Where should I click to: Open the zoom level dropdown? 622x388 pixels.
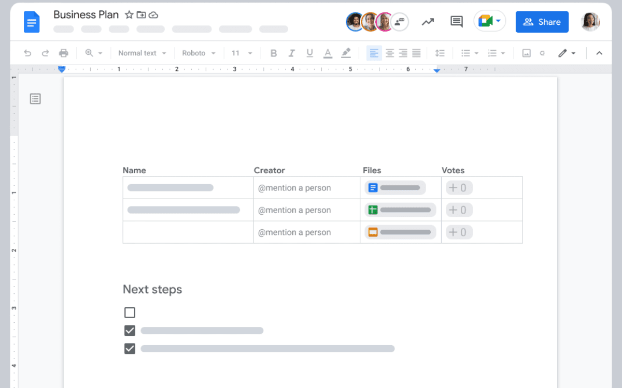(94, 53)
